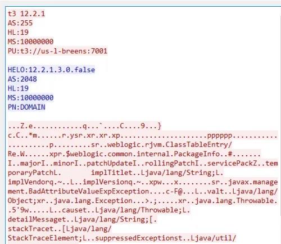Click the '...Z.e' binary payload line
Image resolution: width=281 pixels, height=244 pixels.
pyautogui.click(x=84, y=126)
